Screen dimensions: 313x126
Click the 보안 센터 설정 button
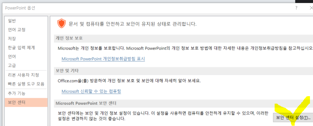pyautogui.click(x=293, y=118)
